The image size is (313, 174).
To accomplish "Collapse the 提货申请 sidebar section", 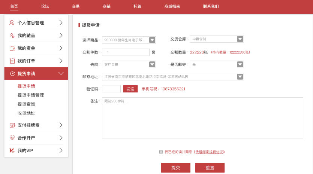I will tap(61, 74).
